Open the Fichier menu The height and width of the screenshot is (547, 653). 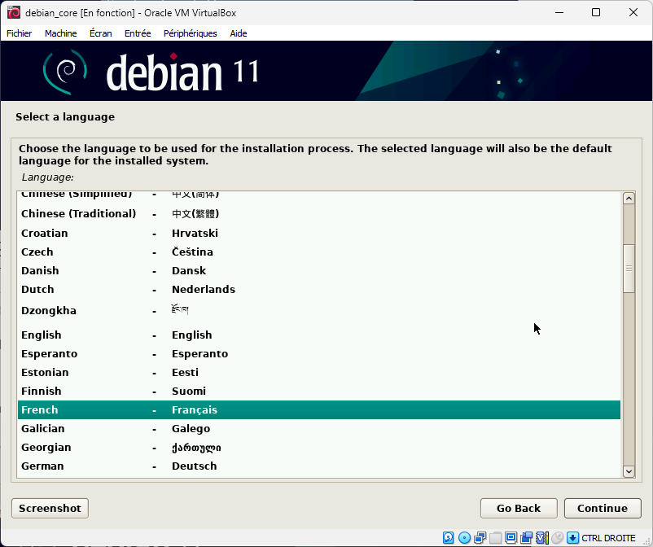[20, 33]
